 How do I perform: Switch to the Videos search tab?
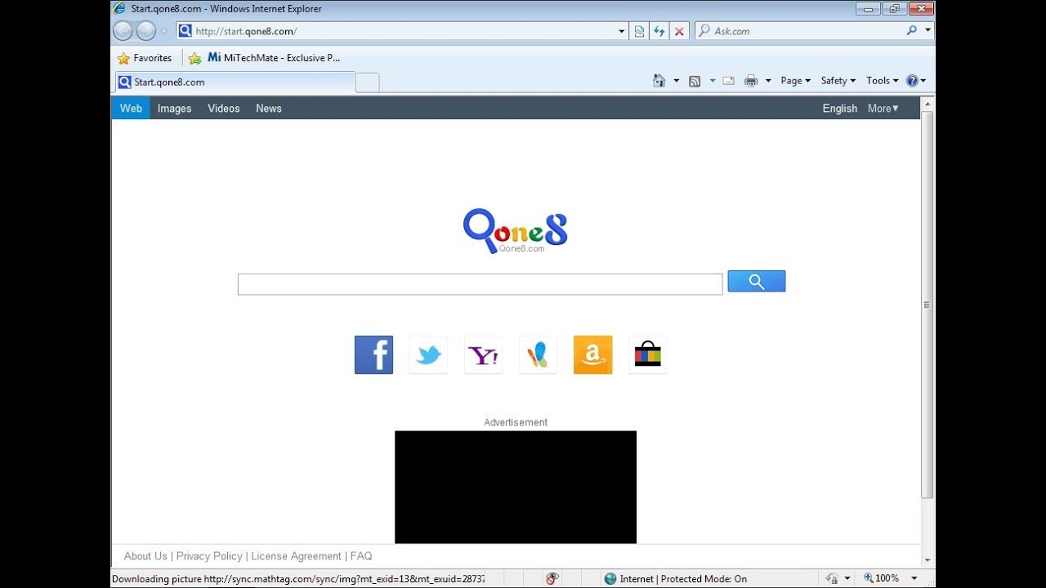(224, 109)
